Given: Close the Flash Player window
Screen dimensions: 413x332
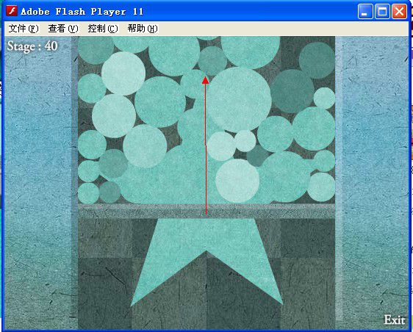Looking at the screenshot, I should point(399,11).
